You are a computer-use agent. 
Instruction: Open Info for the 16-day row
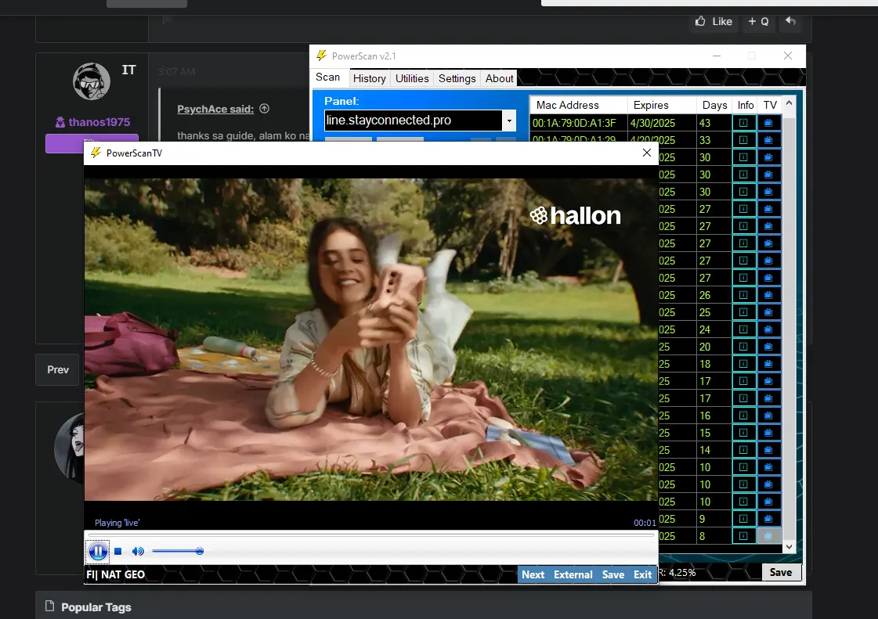(743, 416)
